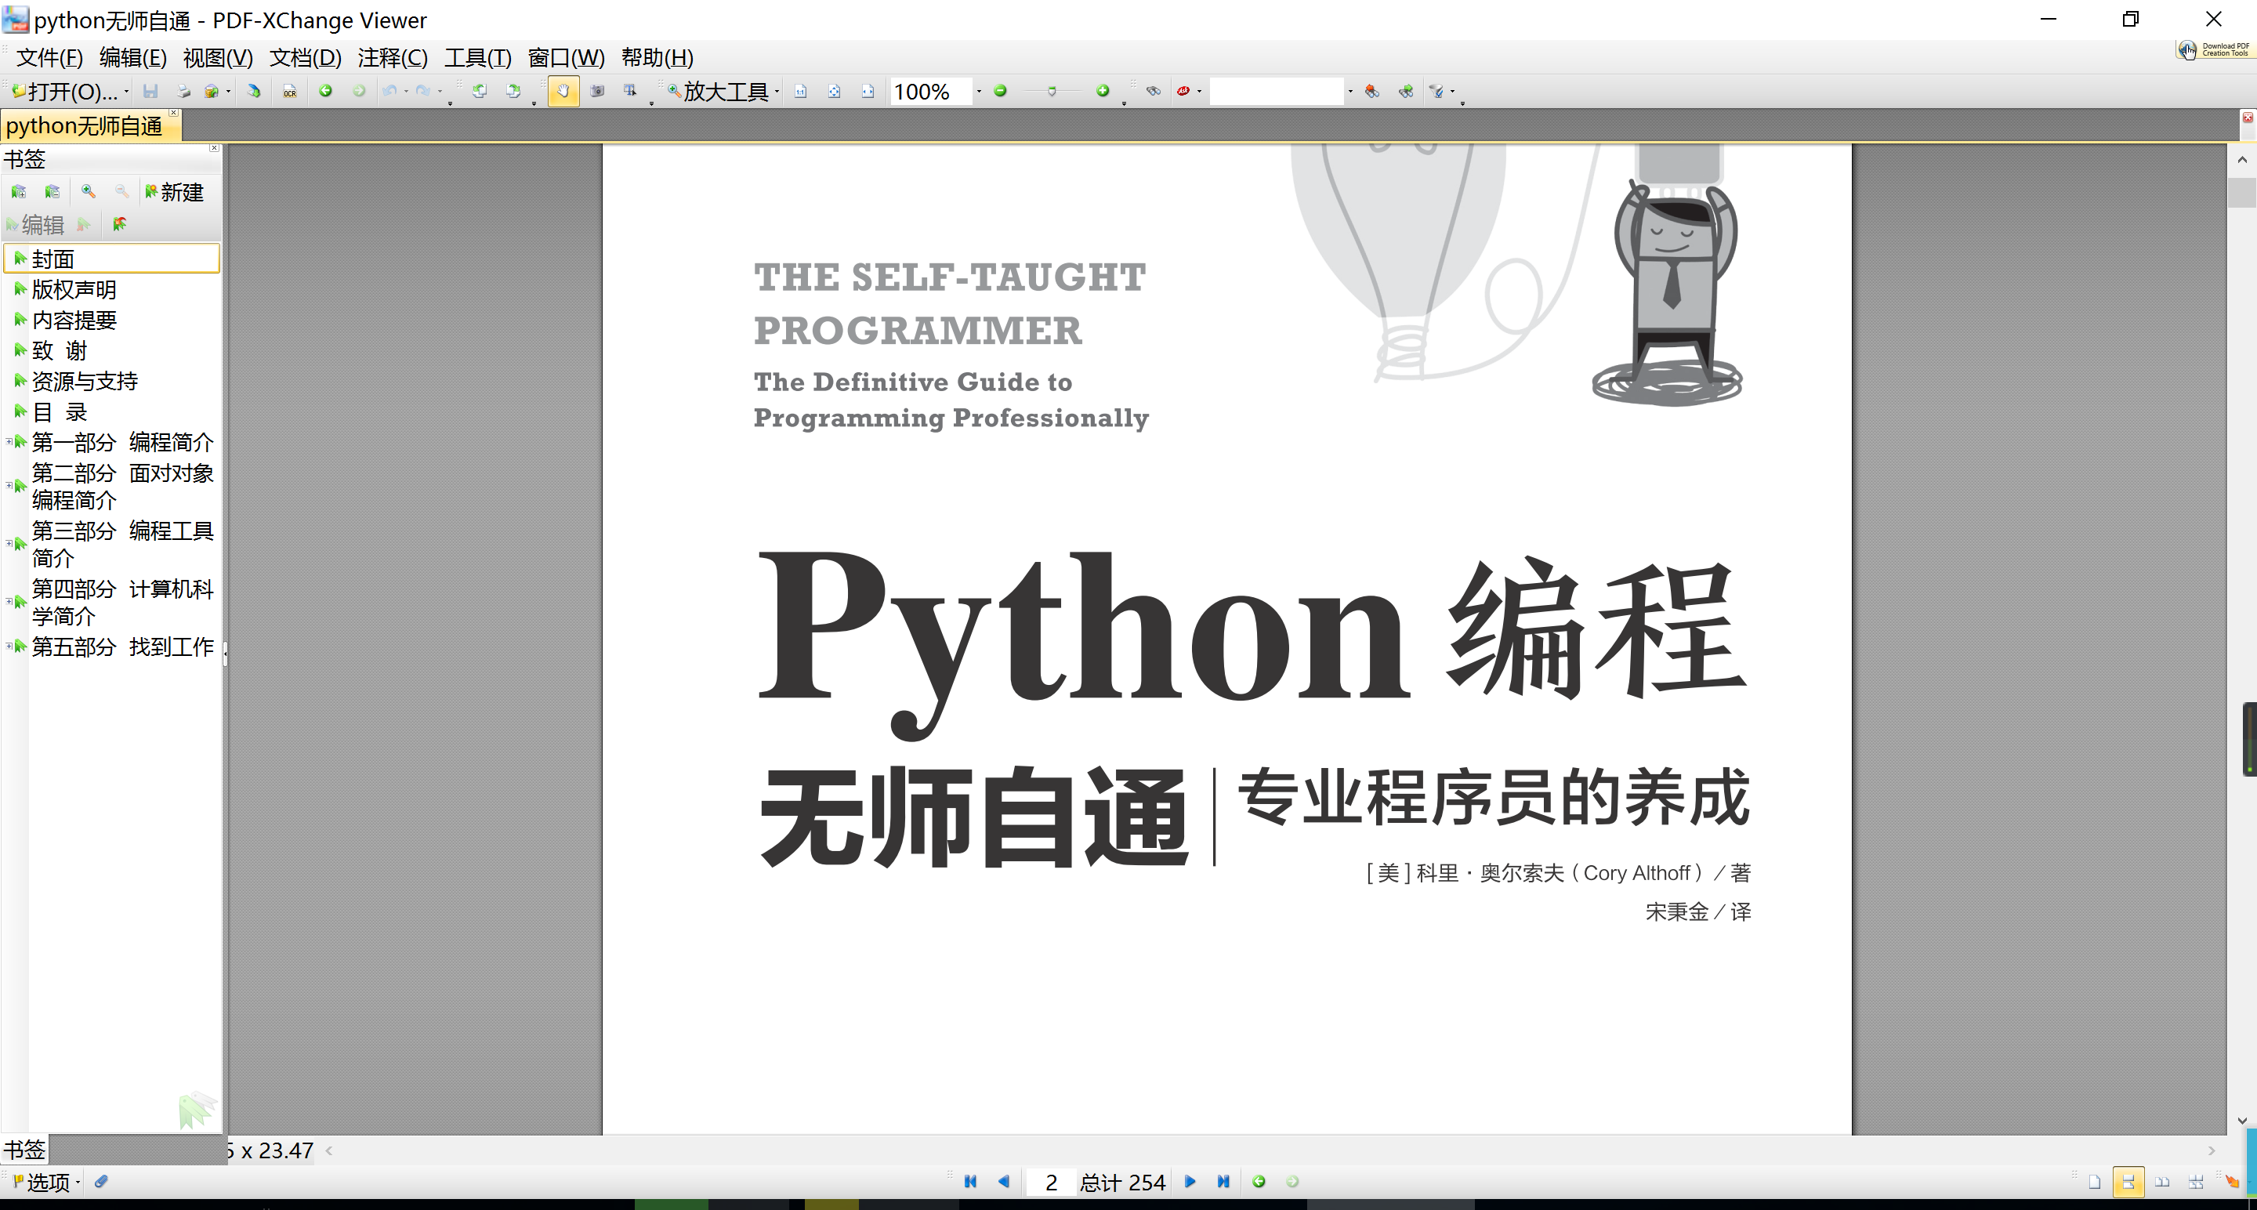Click the Last Page navigation icon
The height and width of the screenshot is (1210, 2257).
tap(1223, 1181)
